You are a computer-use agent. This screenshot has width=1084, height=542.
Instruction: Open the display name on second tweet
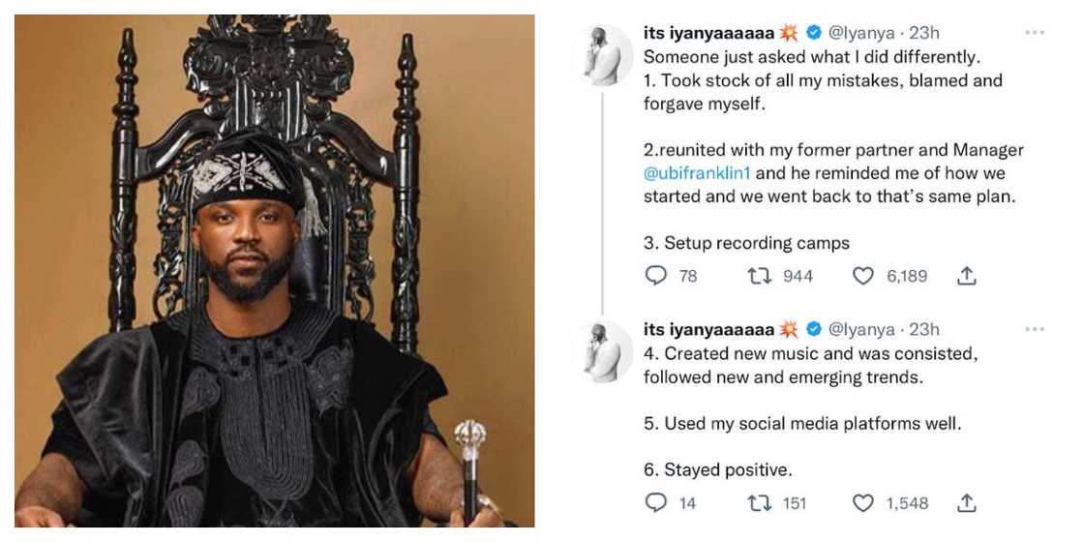pos(708,329)
